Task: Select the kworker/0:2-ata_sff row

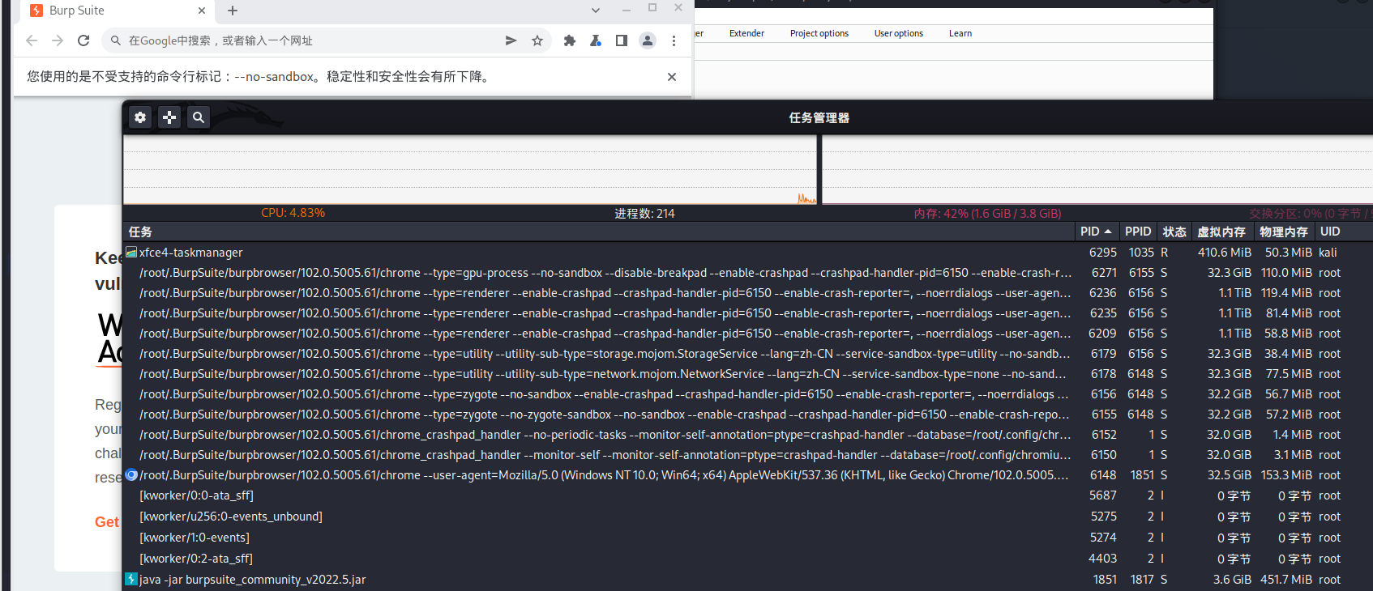Action: tap(748, 559)
